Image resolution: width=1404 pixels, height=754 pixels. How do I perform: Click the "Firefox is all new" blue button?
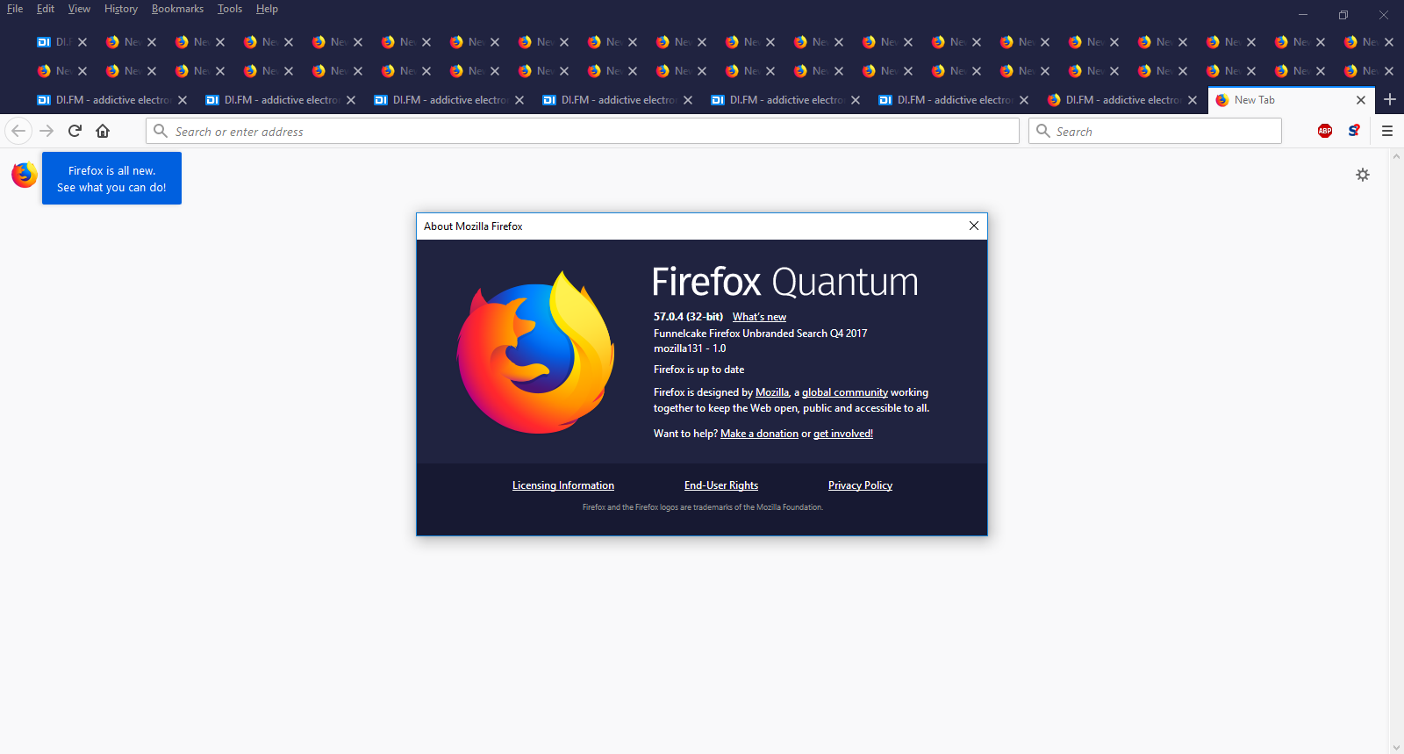[x=111, y=178]
